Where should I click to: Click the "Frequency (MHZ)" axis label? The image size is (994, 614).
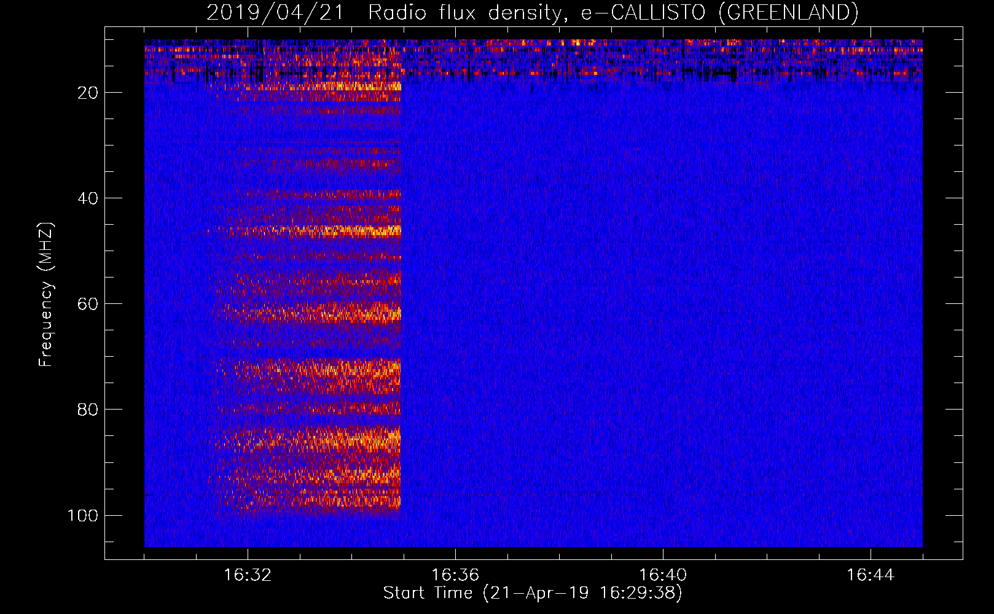pyautogui.click(x=46, y=294)
